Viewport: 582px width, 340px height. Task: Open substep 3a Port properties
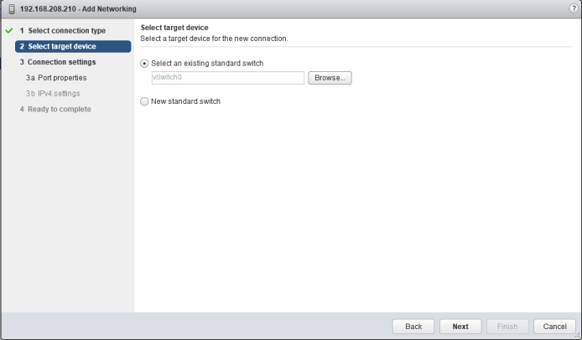[55, 77]
